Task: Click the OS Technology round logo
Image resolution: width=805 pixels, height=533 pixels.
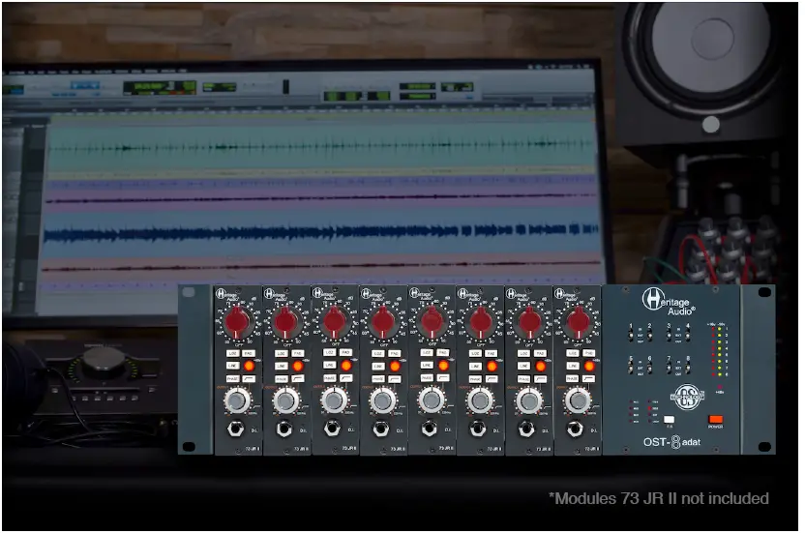Action: pyautogui.click(x=688, y=397)
